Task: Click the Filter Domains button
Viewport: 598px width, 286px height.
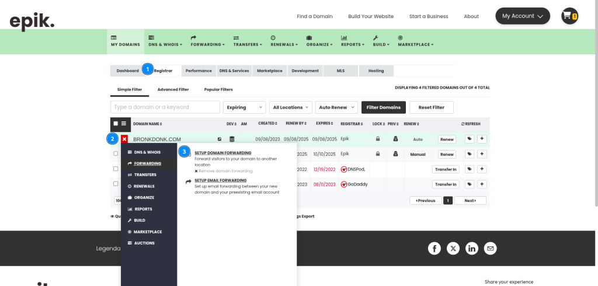Action: (383, 107)
